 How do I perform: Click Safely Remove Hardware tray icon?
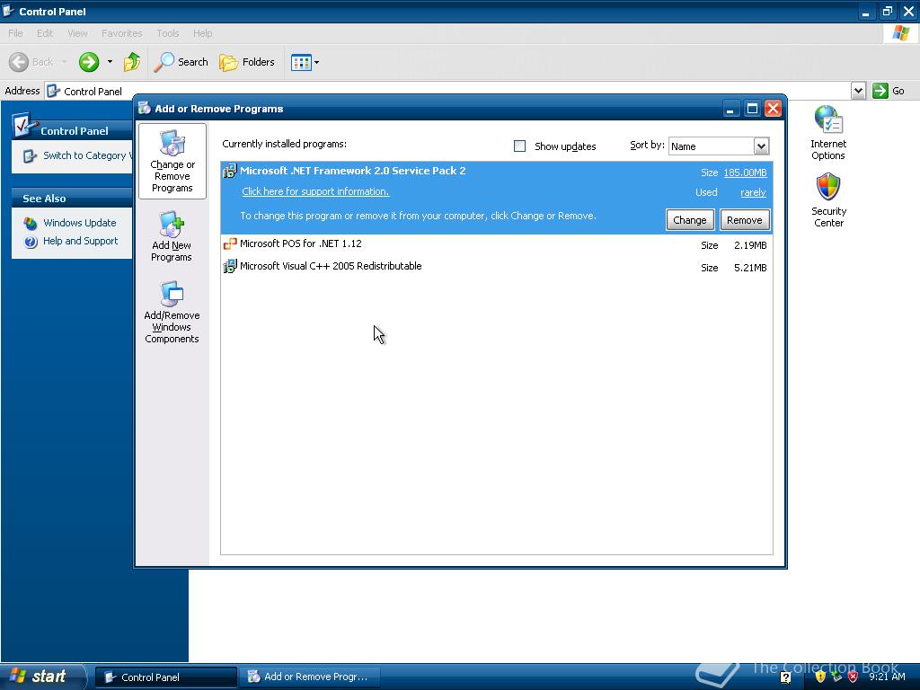tap(836, 677)
